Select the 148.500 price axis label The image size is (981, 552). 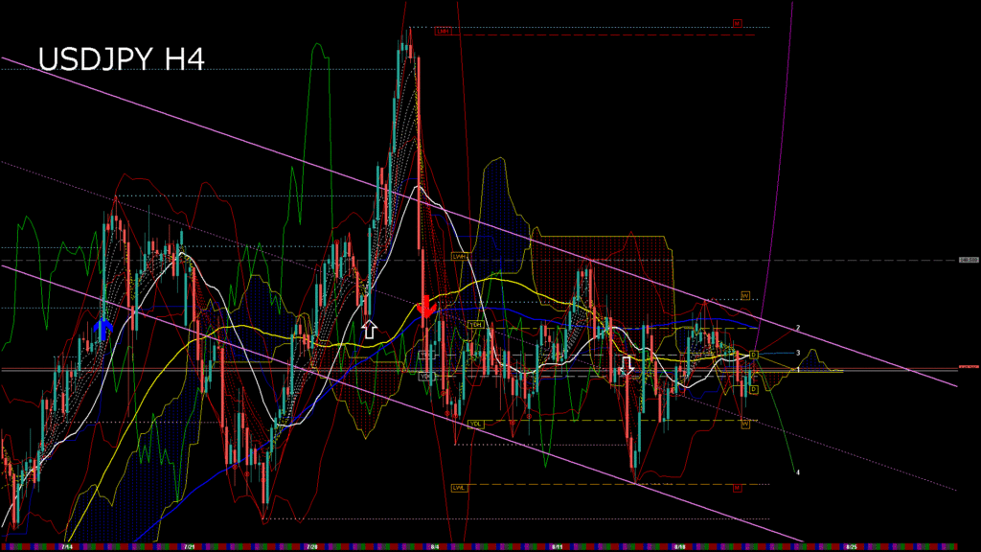(969, 260)
